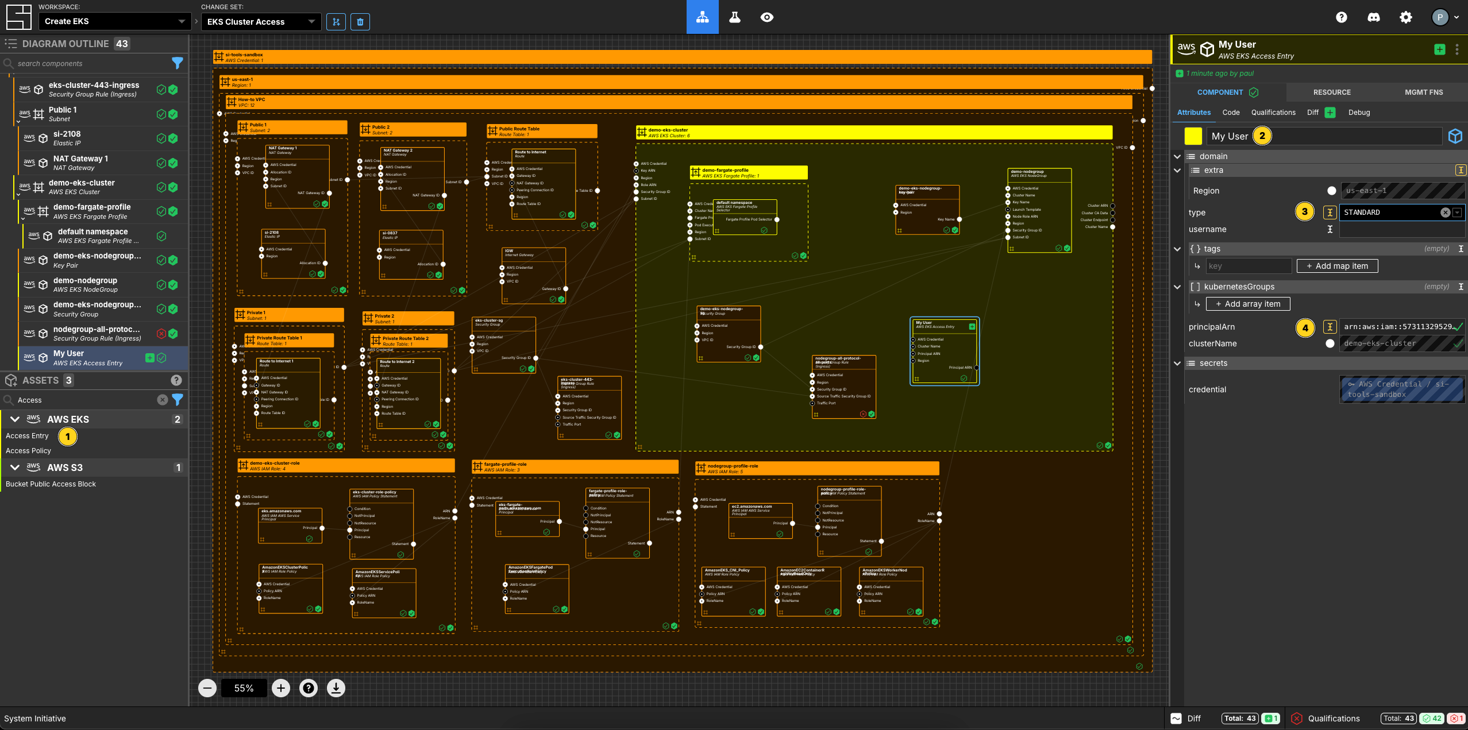Clear the assets search text
1468x730 pixels.
(x=163, y=400)
